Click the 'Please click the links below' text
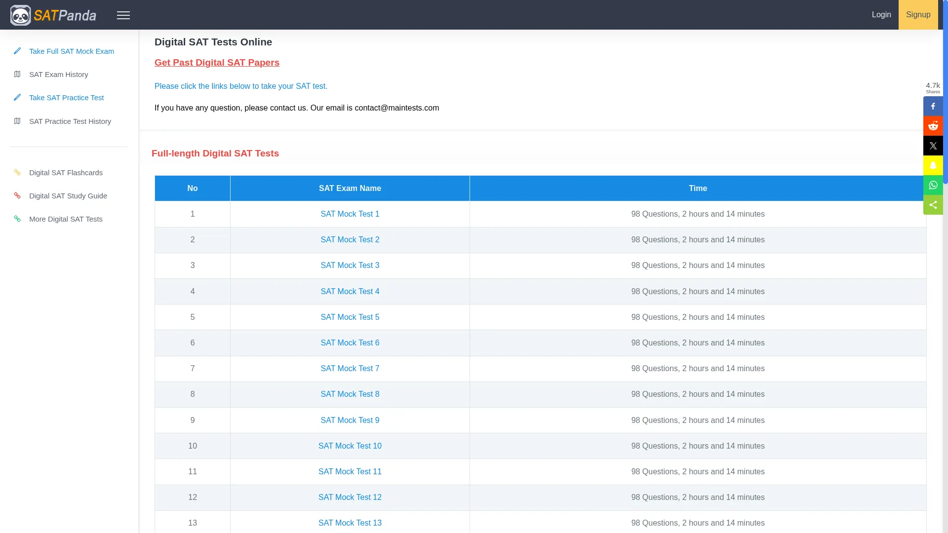948x533 pixels. pos(241,86)
